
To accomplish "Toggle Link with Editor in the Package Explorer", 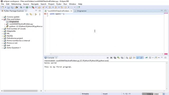I will point(31,14).
